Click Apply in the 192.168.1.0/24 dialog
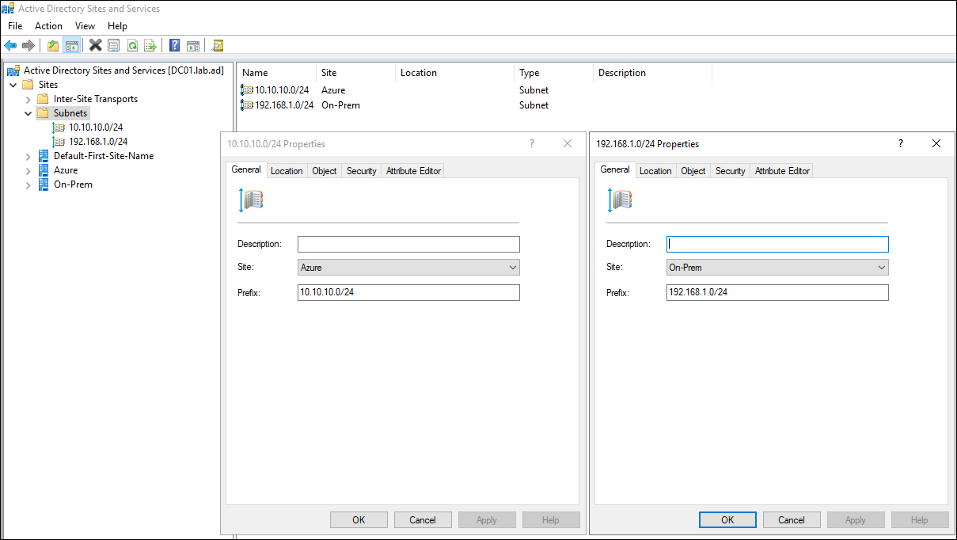957x540 pixels. [x=856, y=519]
